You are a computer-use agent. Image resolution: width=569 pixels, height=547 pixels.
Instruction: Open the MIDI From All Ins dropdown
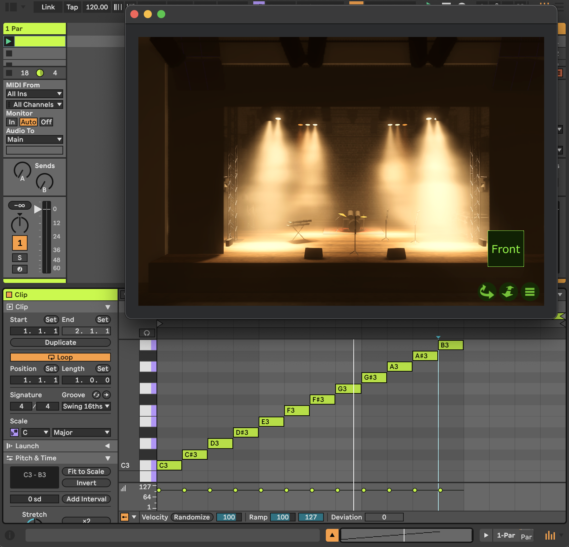pyautogui.click(x=35, y=94)
